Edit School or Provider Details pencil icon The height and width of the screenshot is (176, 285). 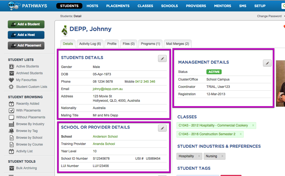(162, 128)
